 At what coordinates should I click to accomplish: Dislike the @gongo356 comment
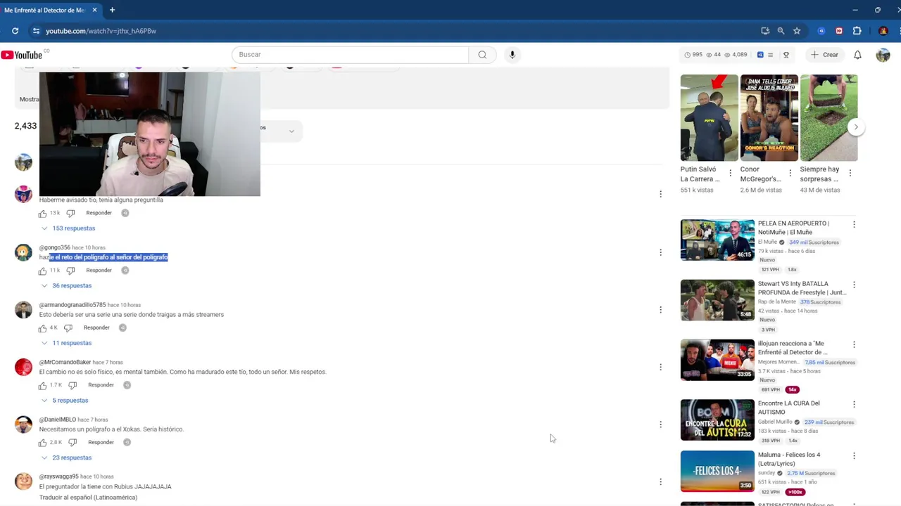[x=70, y=271]
